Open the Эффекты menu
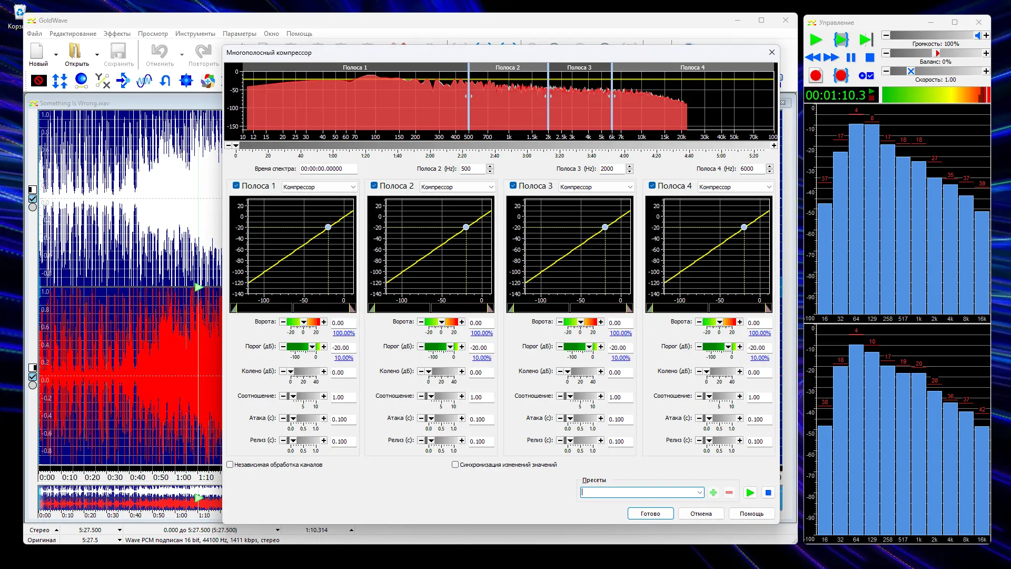The height and width of the screenshot is (569, 1011). (x=117, y=34)
